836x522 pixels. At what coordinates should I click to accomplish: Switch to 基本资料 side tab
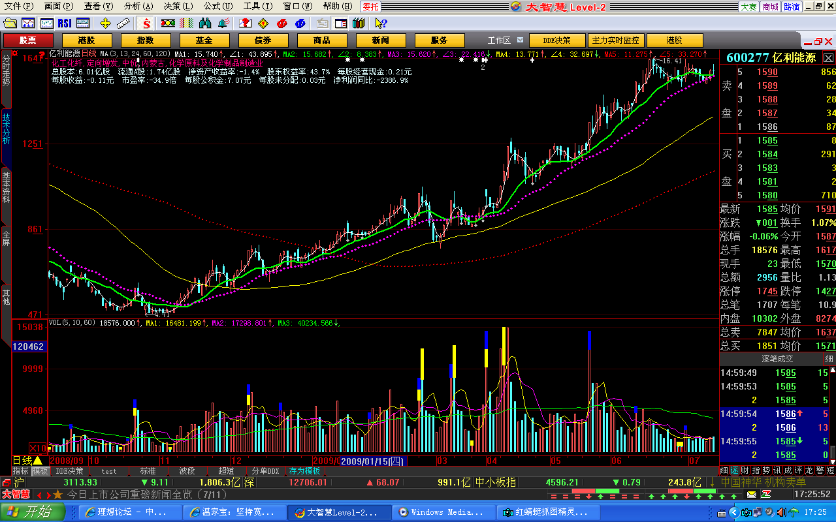(x=6, y=196)
